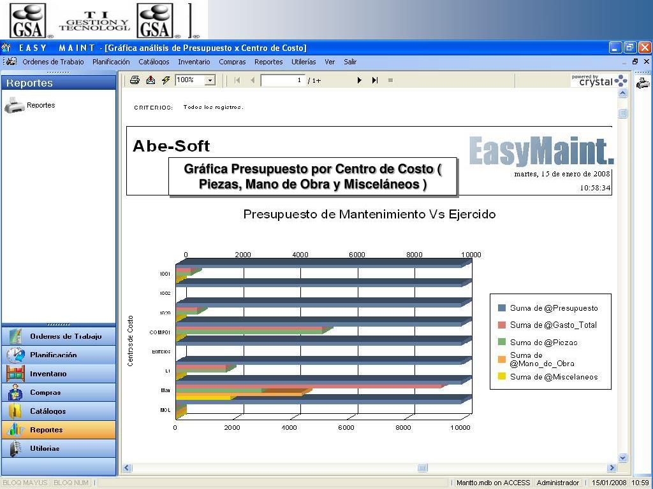The image size is (653, 489).
Task: Stop loading with the stop square button
Action: (x=390, y=80)
